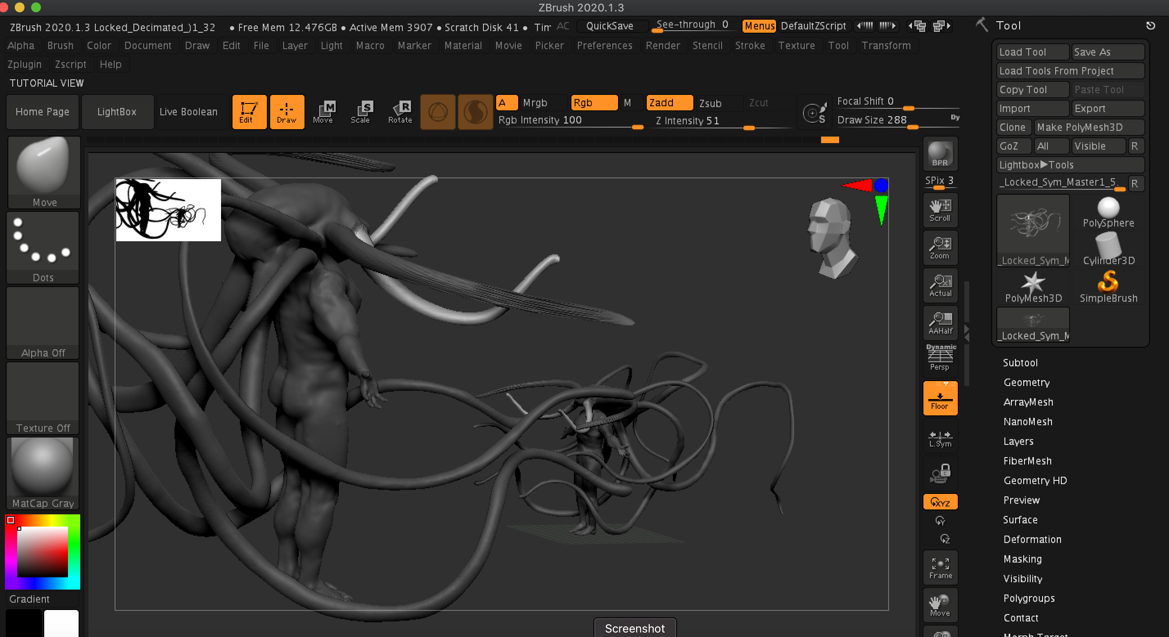Select the PolySphere tool thumbnail
This screenshot has height=637, width=1169.
(1108, 212)
